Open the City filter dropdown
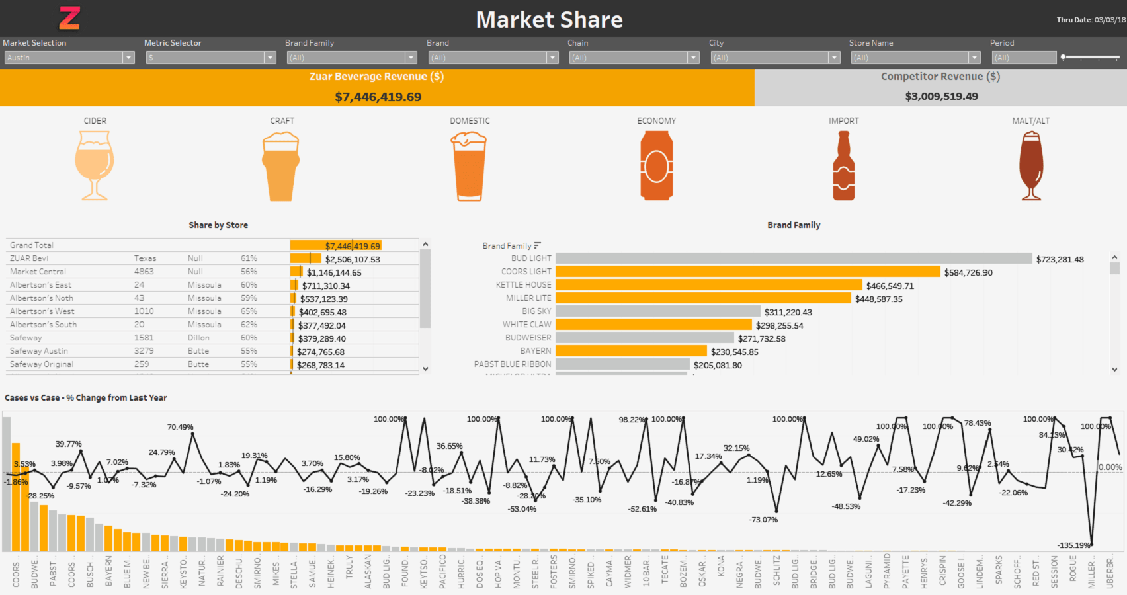This screenshot has height=595, width=1127. (x=775, y=58)
